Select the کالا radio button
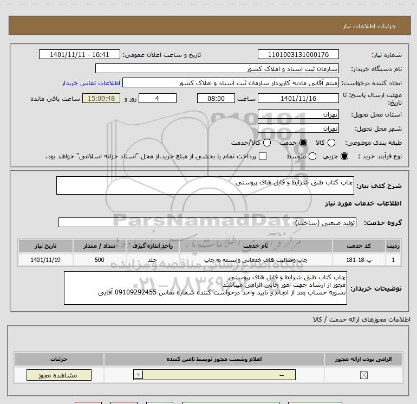Image resolution: width=417 pixels, height=404 pixels. pyautogui.click(x=331, y=143)
